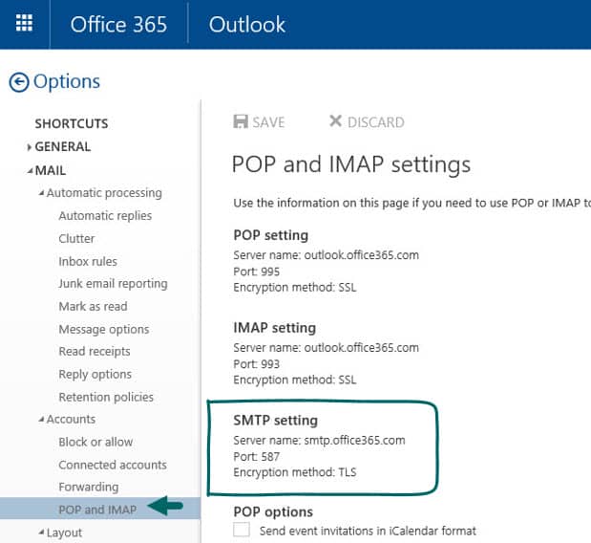The image size is (591, 543).
Task: Select SHORTCUTS in the options tree
Action: 72,123
